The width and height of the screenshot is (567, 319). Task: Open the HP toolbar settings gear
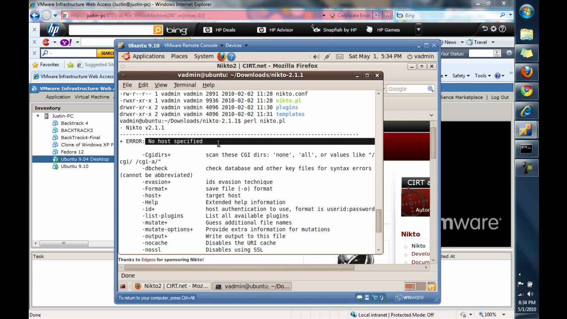[493, 29]
